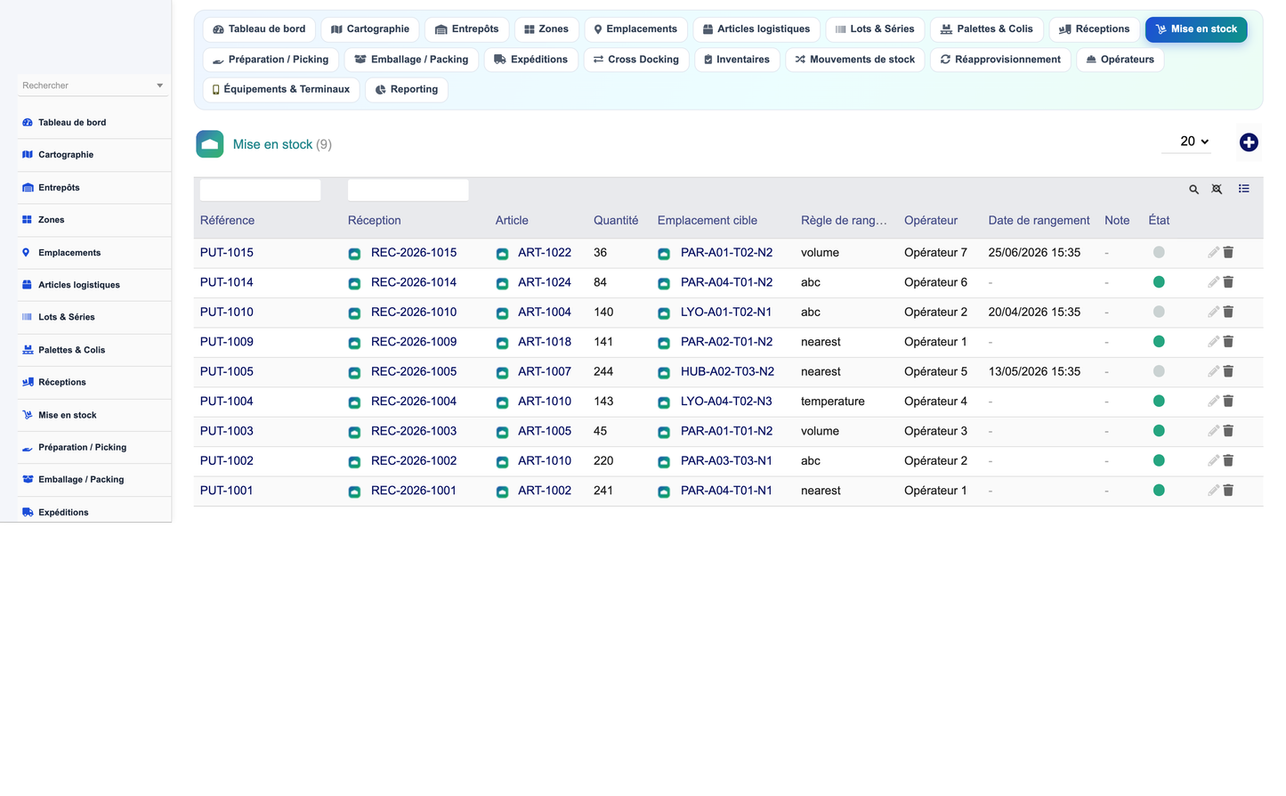Click article icon beside ART-1024
The height and width of the screenshot is (796, 1286).
point(502,283)
